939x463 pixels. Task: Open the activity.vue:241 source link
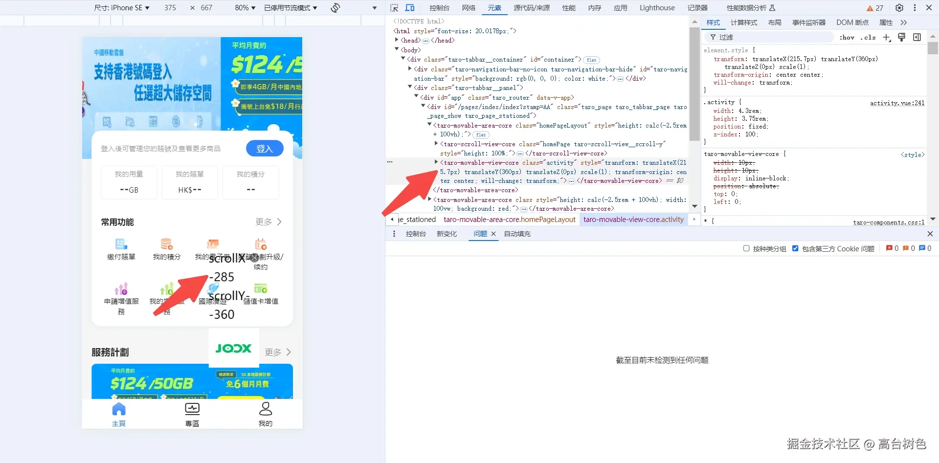[897, 103]
